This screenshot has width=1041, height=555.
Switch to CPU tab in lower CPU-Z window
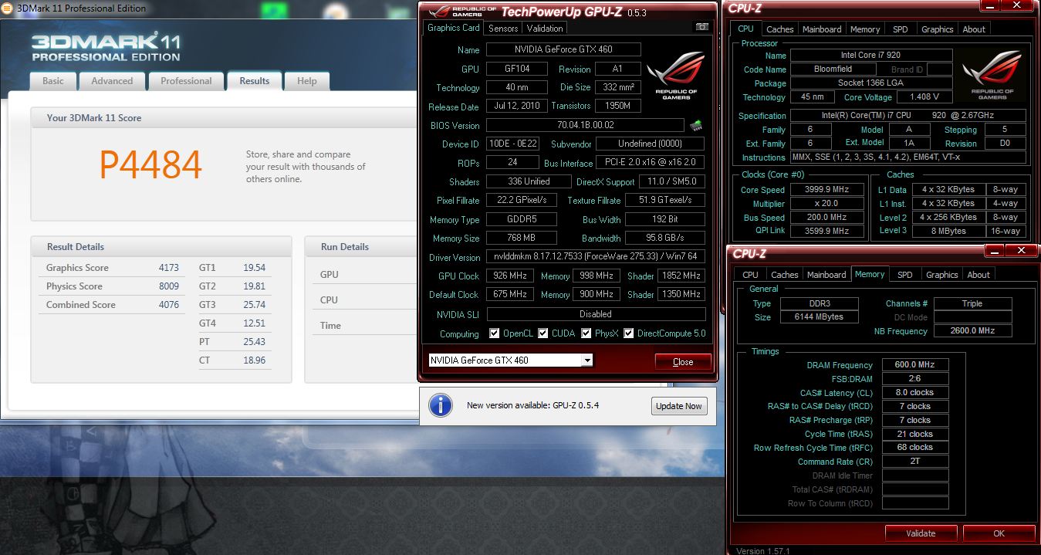750,275
